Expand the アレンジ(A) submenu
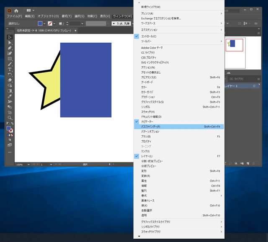 point(179,13)
